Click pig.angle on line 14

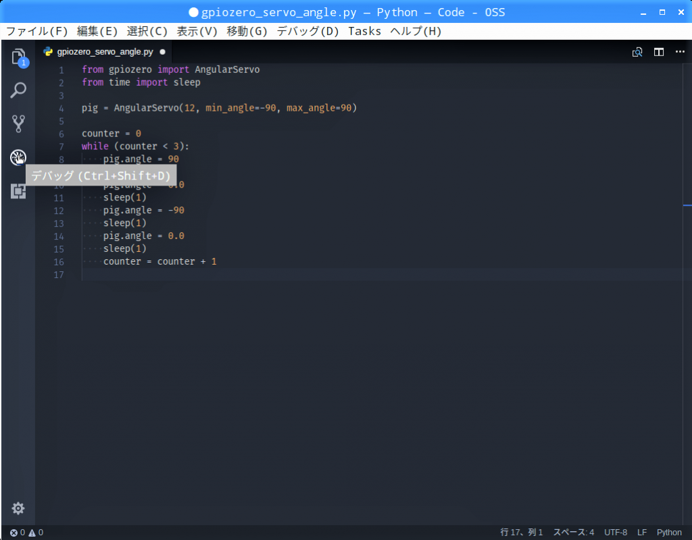(128, 236)
